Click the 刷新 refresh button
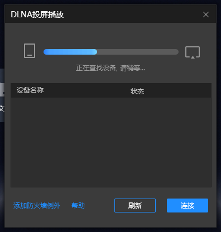Screen dimensions: 221x232 (135, 205)
